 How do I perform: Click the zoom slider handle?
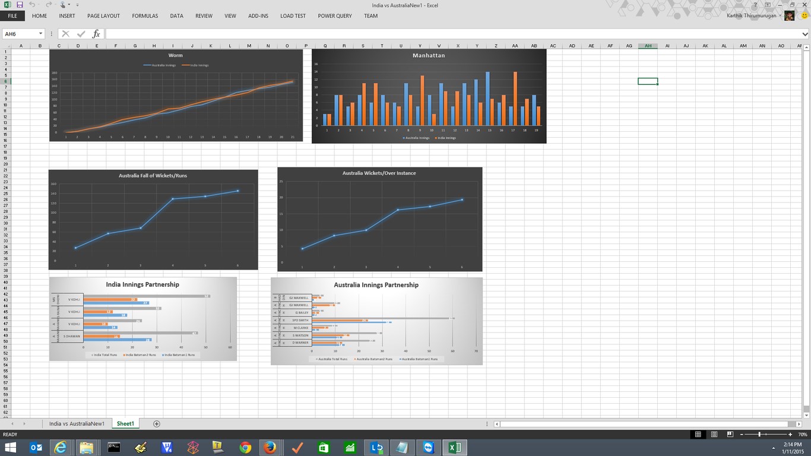(x=759, y=435)
